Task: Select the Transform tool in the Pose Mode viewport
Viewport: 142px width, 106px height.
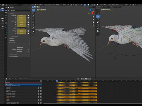Action: 98,25
